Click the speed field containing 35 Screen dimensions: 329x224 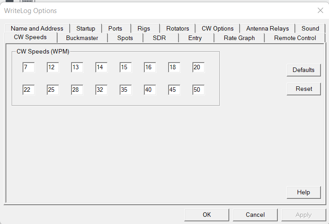tap(126, 90)
